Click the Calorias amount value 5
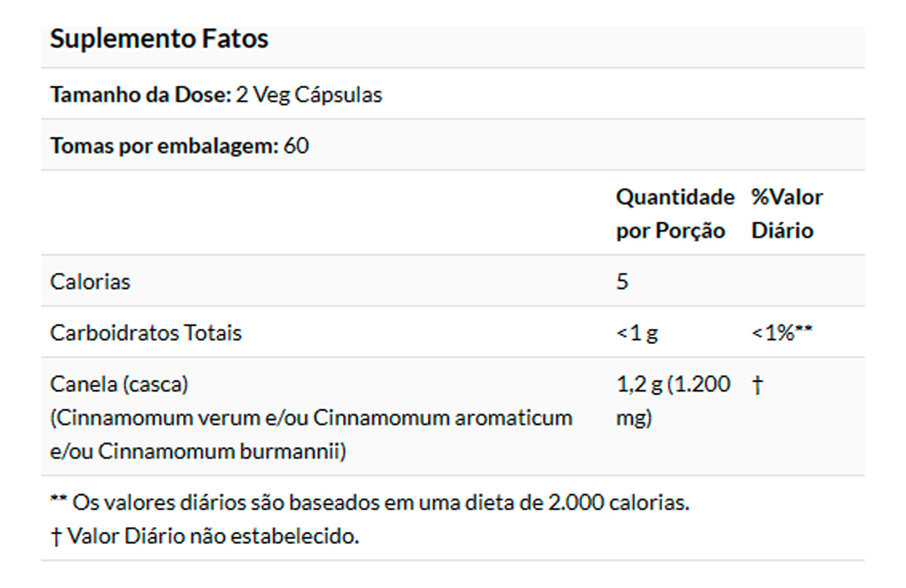The height and width of the screenshot is (588, 906). click(622, 281)
